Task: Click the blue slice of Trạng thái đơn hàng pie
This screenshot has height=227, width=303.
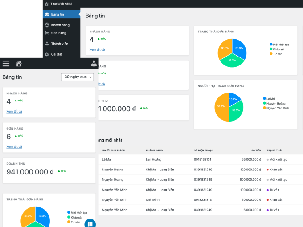Action: [239, 48]
